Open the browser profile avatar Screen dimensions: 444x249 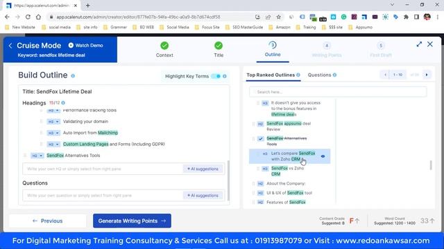(427, 17)
